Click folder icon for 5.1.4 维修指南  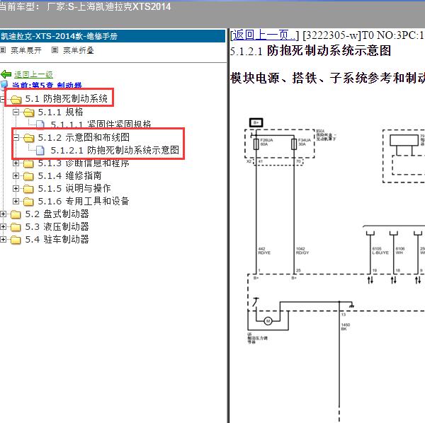pyautogui.click(x=29, y=176)
